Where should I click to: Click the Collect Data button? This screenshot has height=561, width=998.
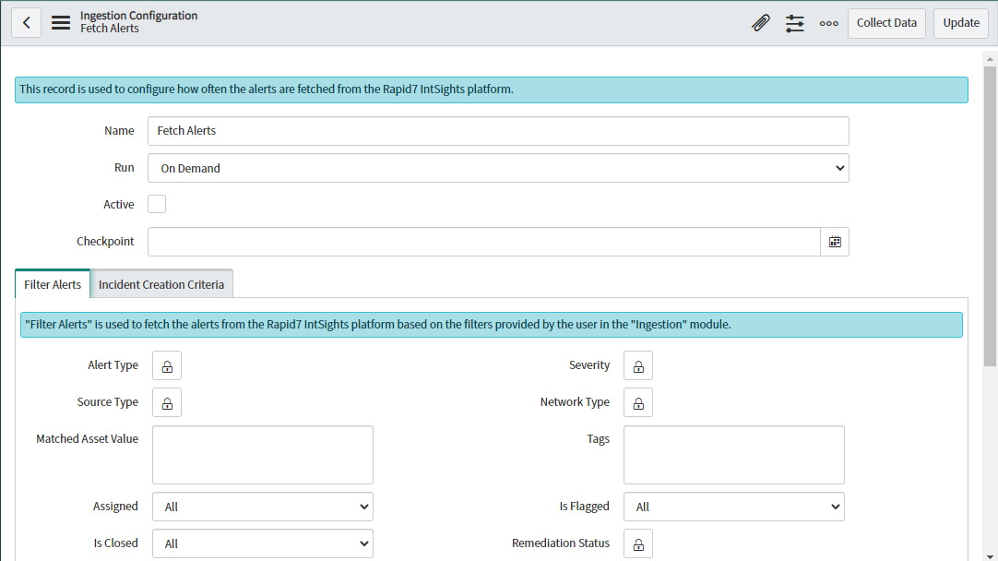click(x=886, y=23)
